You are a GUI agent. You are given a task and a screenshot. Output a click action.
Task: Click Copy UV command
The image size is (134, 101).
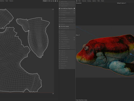[62, 51]
